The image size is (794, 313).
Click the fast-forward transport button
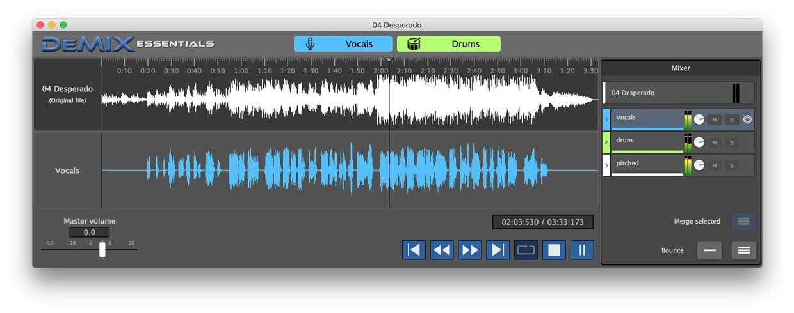point(470,250)
